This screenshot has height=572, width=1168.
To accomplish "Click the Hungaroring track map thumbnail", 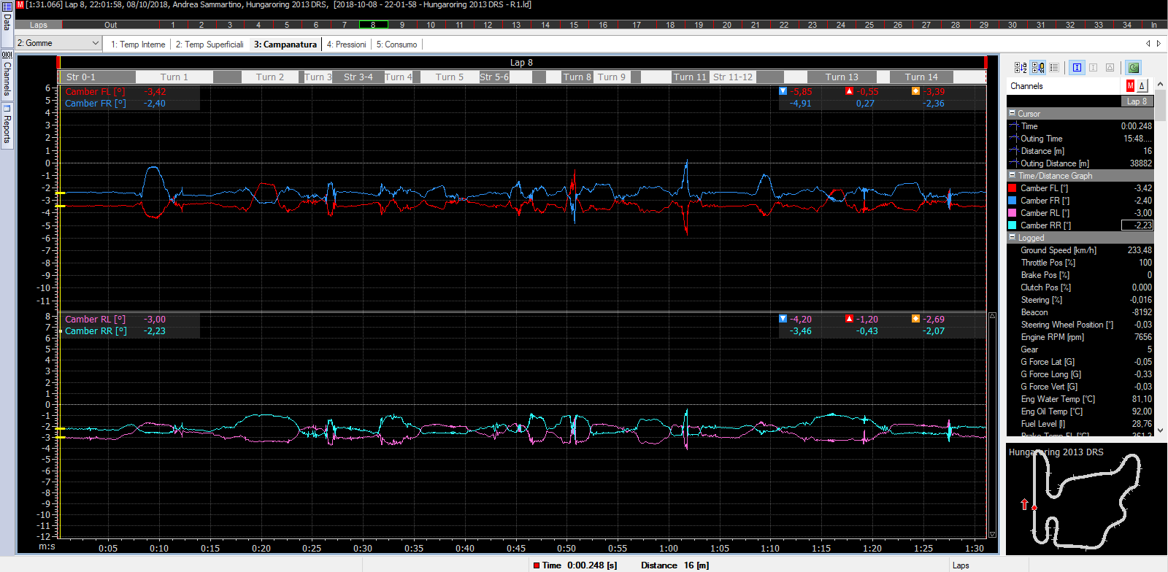I will tap(1085, 500).
